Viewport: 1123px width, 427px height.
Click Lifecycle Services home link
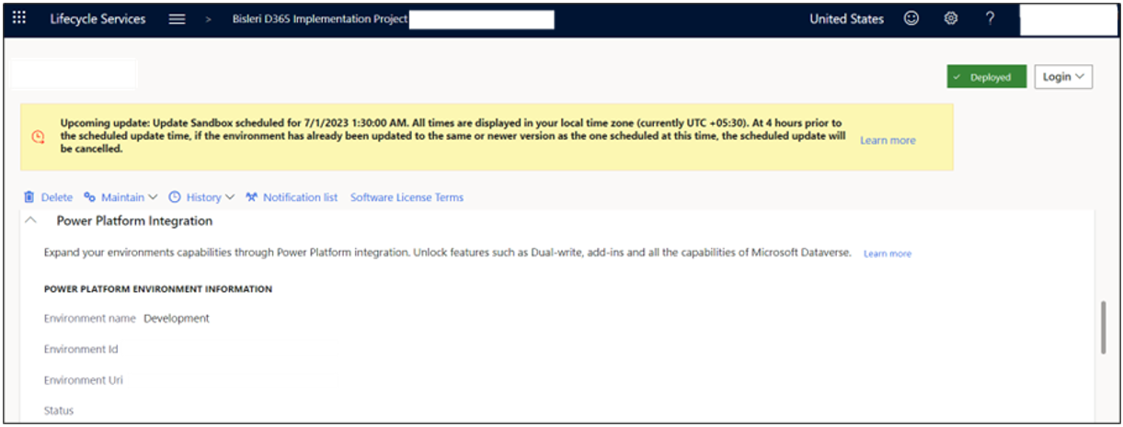pos(97,19)
